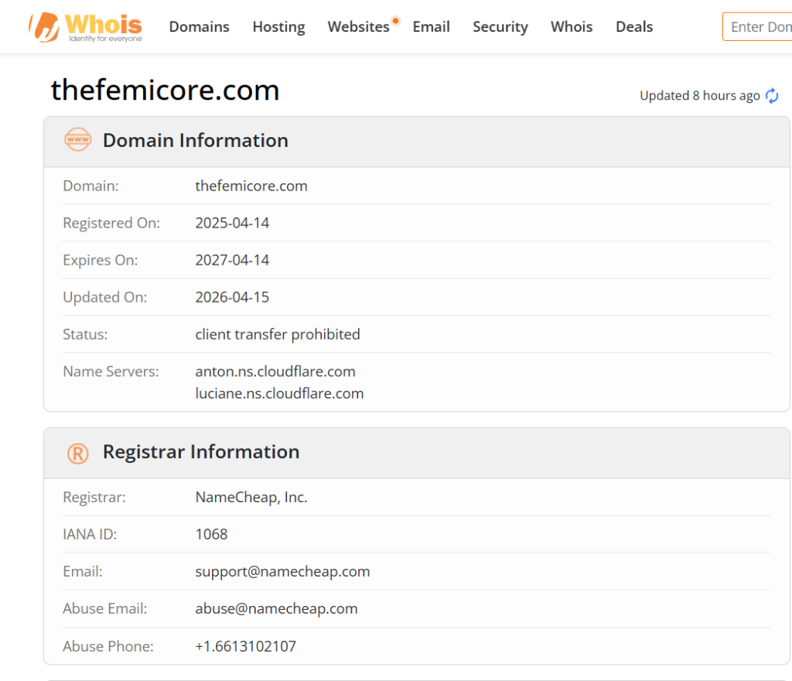Click the 'Updated On:' label

[x=104, y=297]
